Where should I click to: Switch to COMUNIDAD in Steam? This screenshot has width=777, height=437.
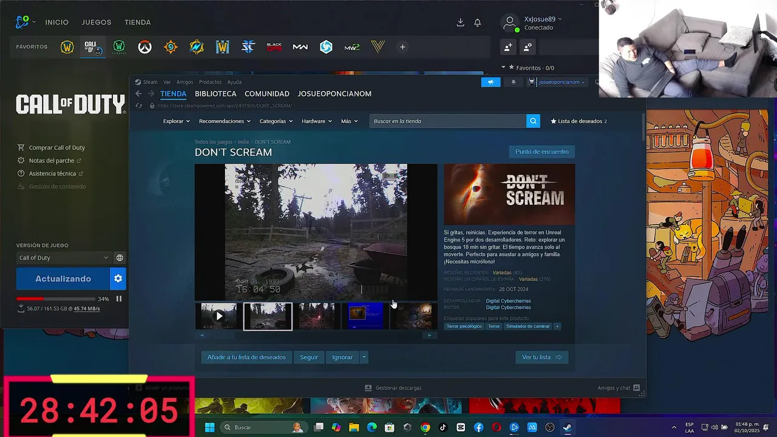click(x=266, y=93)
